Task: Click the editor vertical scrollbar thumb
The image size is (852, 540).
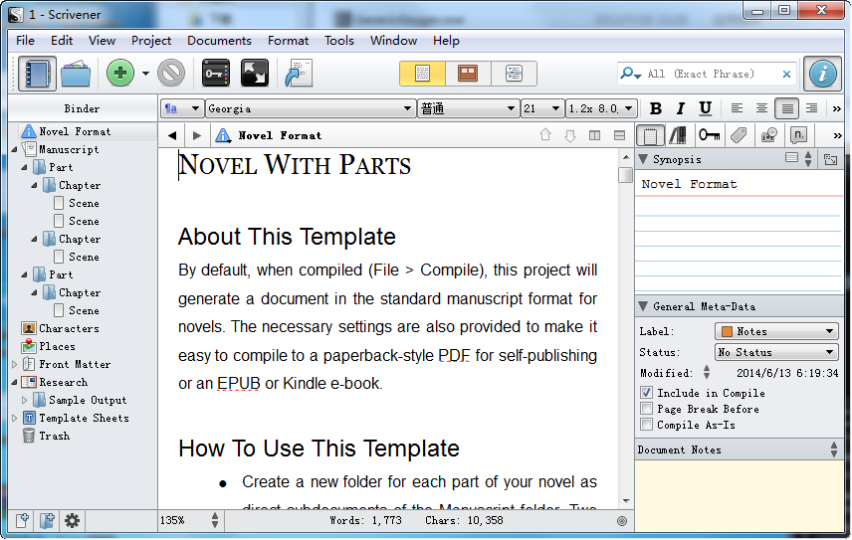Action: [x=625, y=175]
